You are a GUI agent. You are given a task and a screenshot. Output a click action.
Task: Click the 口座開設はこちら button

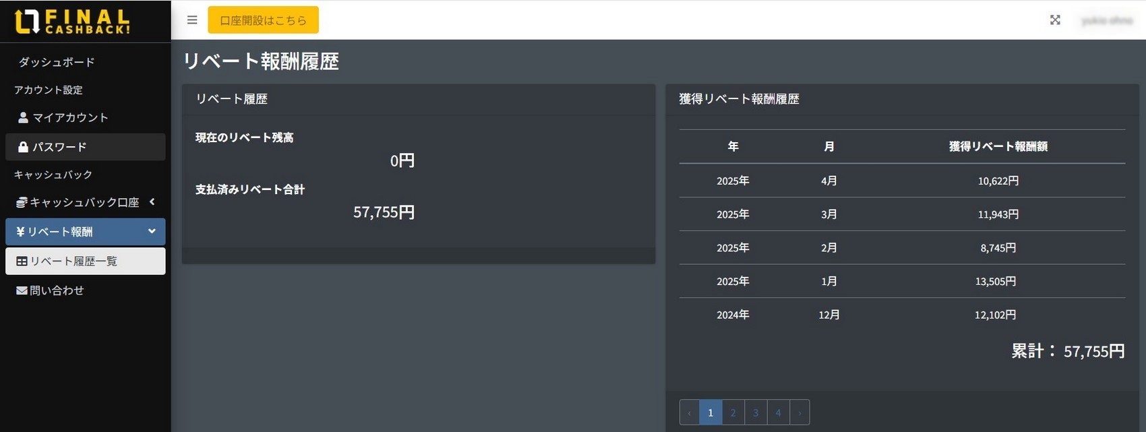(263, 20)
